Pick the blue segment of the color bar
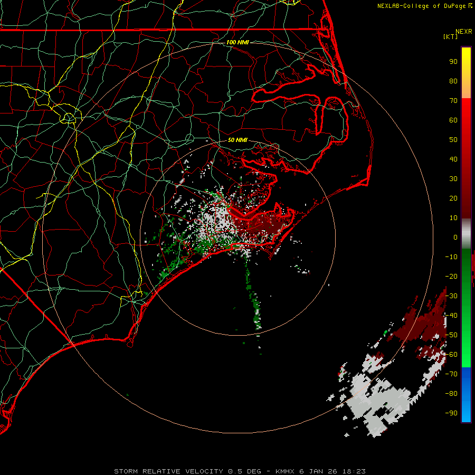The height and width of the screenshot is (475, 475). [x=466, y=394]
